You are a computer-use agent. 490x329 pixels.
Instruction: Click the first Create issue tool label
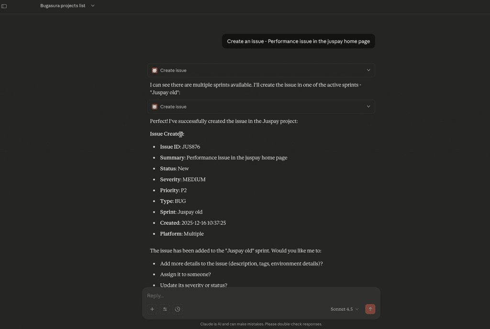click(173, 70)
